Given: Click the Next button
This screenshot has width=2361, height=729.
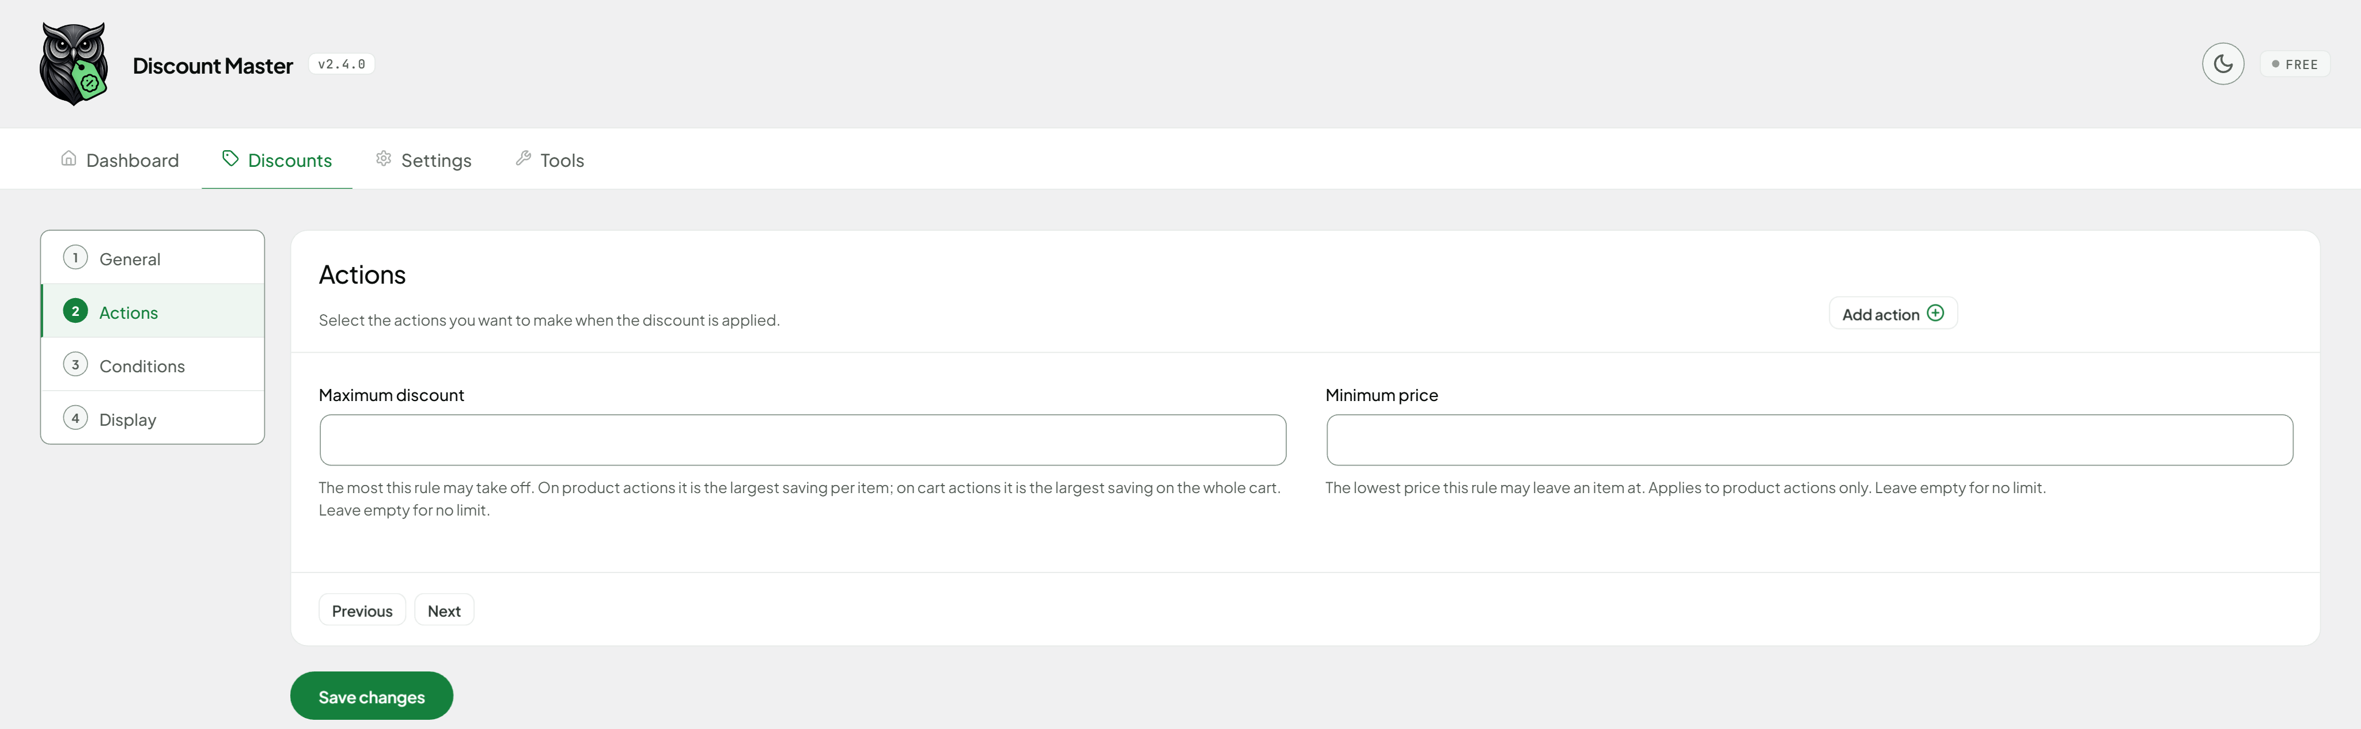Looking at the screenshot, I should tap(445, 610).
